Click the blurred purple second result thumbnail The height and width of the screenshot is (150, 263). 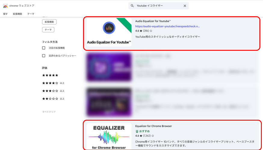tap(109, 67)
